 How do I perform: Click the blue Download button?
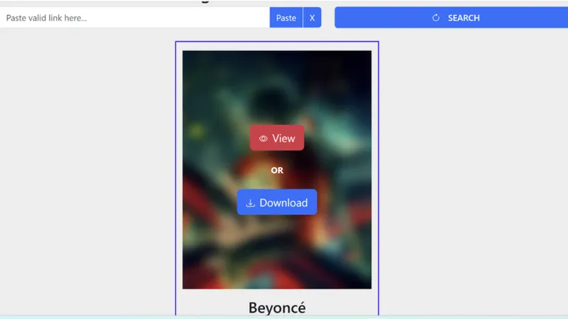point(277,202)
